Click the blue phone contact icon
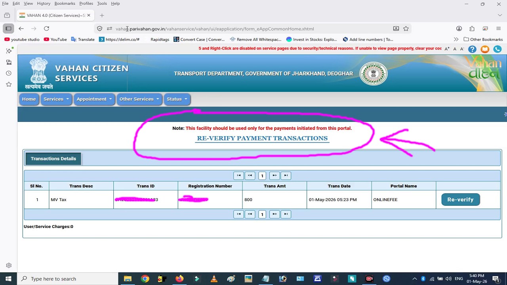 [x=497, y=49]
